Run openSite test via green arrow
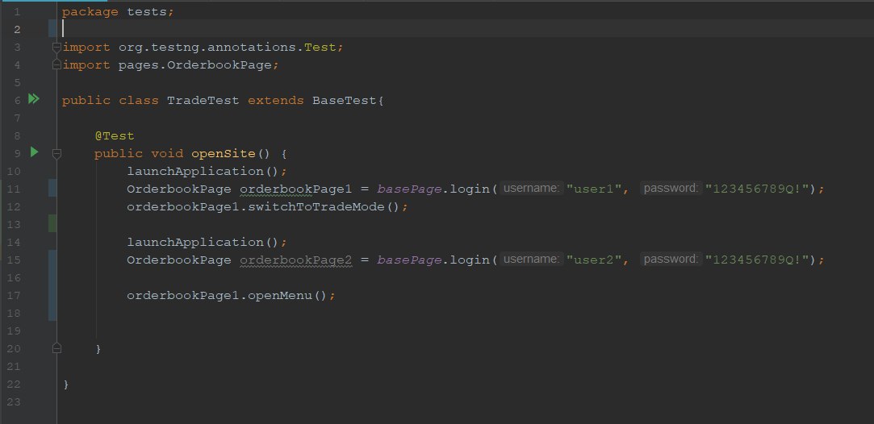874x424 pixels. coord(34,152)
